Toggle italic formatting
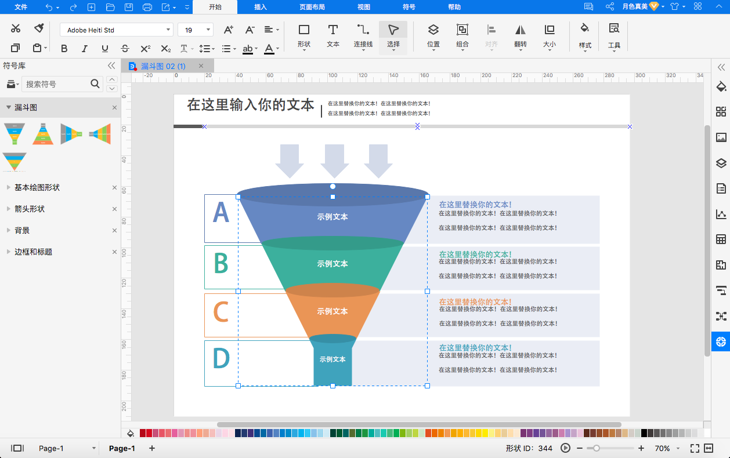The width and height of the screenshot is (730, 458). pos(85,49)
